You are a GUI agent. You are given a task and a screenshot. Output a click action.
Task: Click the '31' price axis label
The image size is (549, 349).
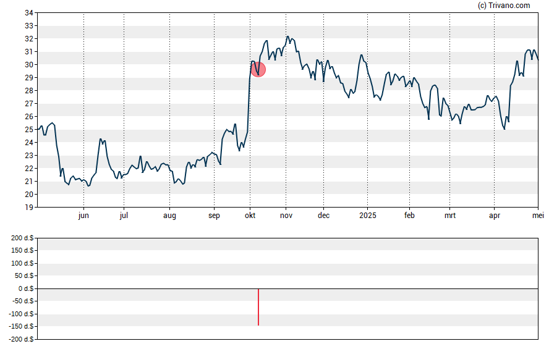tap(28, 52)
